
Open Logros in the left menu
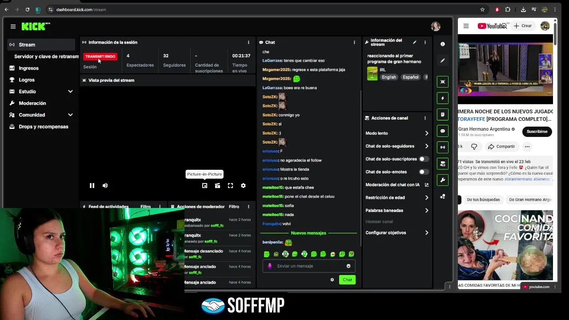[41, 80]
